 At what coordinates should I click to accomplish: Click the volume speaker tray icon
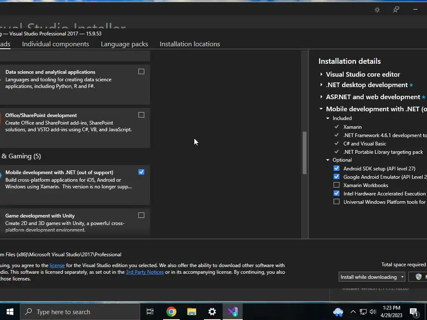(x=373, y=312)
